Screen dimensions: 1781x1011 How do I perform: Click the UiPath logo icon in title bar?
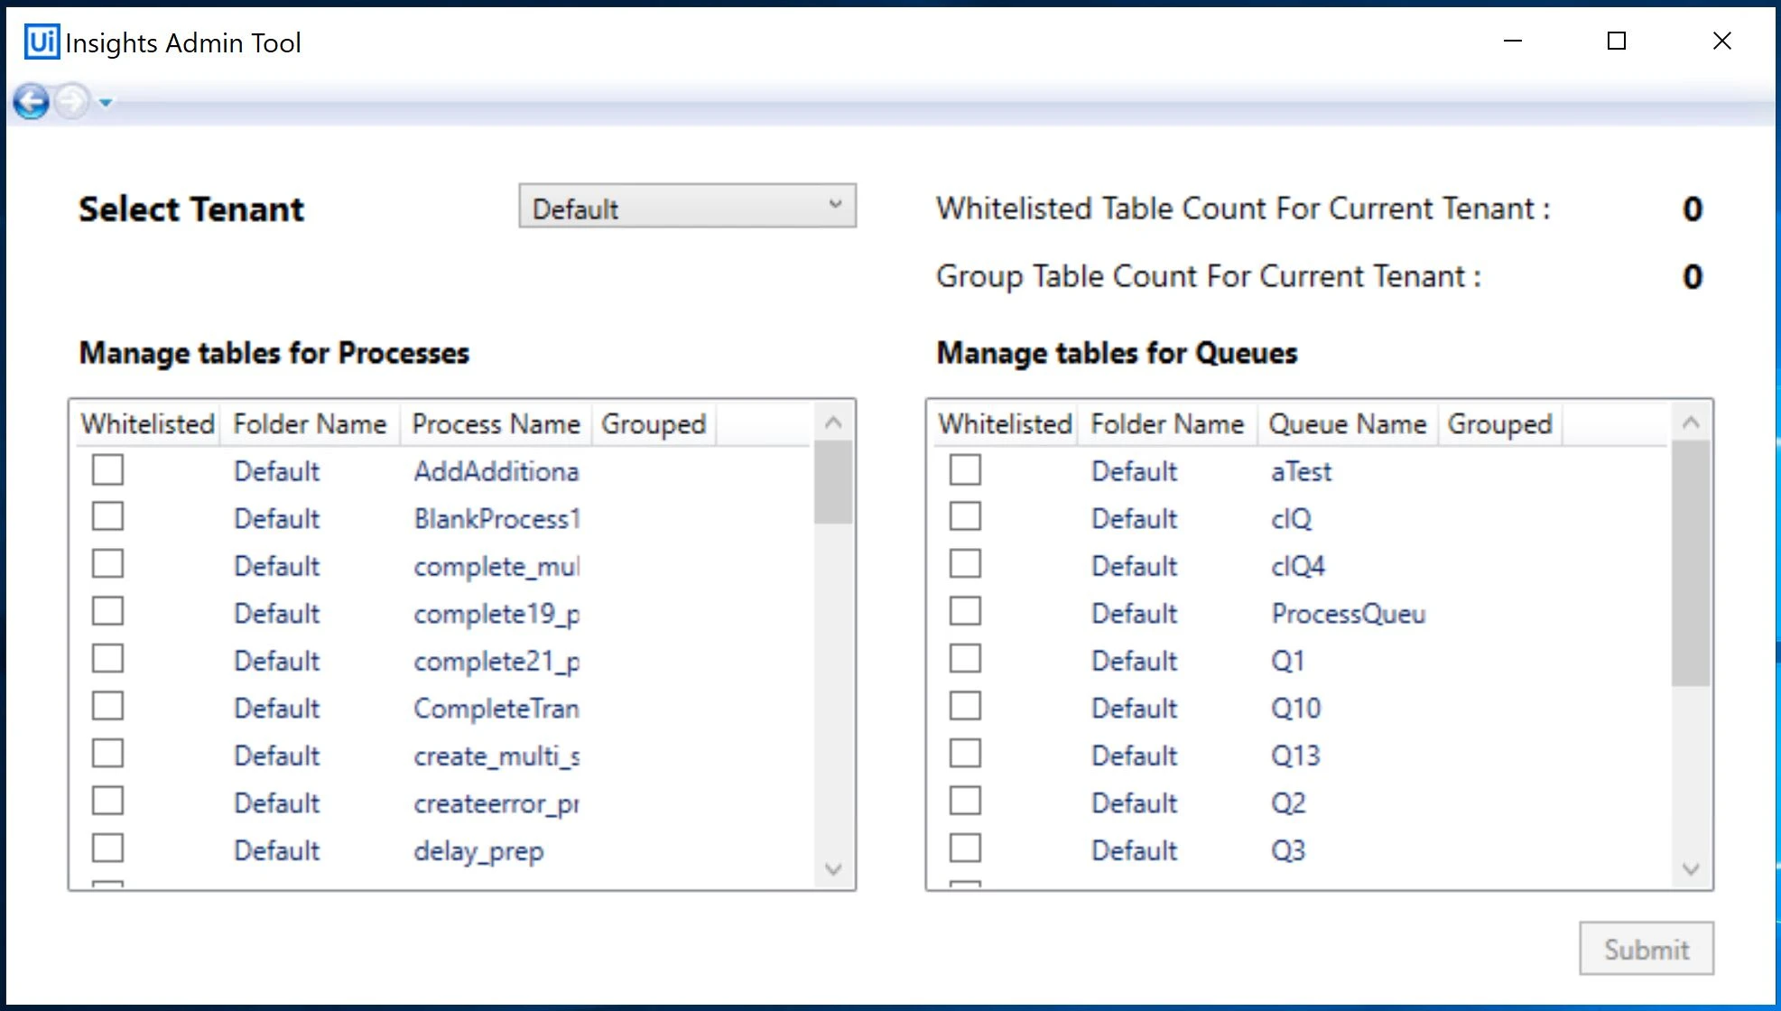click(x=42, y=42)
